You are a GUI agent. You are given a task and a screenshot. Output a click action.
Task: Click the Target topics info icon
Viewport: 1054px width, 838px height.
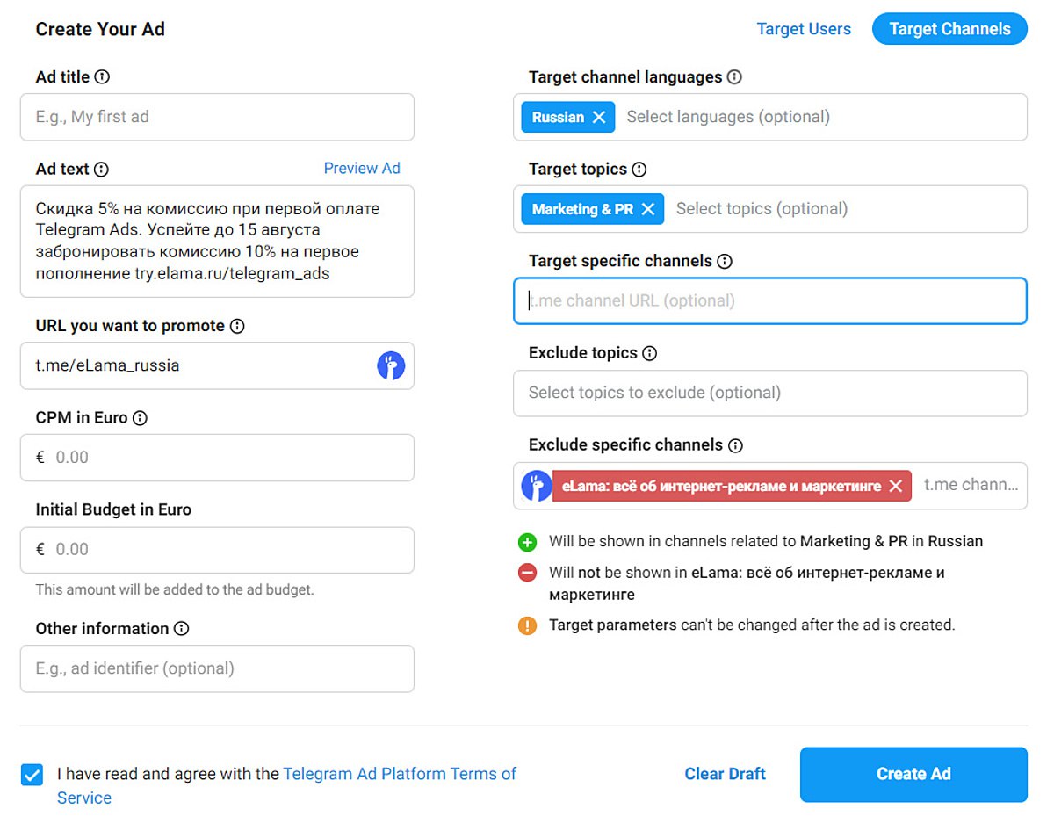pyautogui.click(x=639, y=170)
